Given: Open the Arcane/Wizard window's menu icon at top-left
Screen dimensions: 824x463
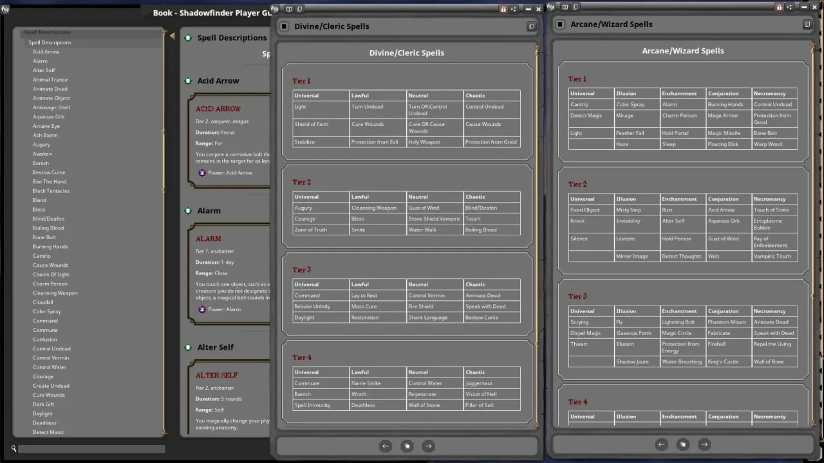Looking at the screenshot, I should [550, 6].
